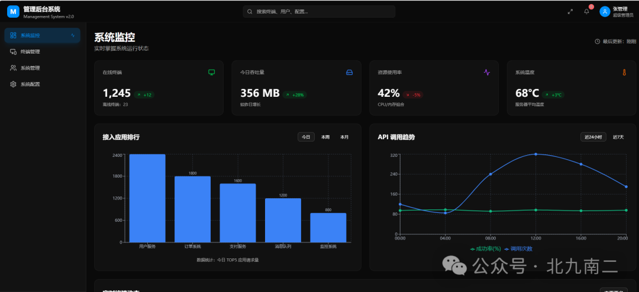Viewport: 639px width, 292px height.
Task: Click the CPU/内存组合 caption
Action: pyautogui.click(x=391, y=104)
